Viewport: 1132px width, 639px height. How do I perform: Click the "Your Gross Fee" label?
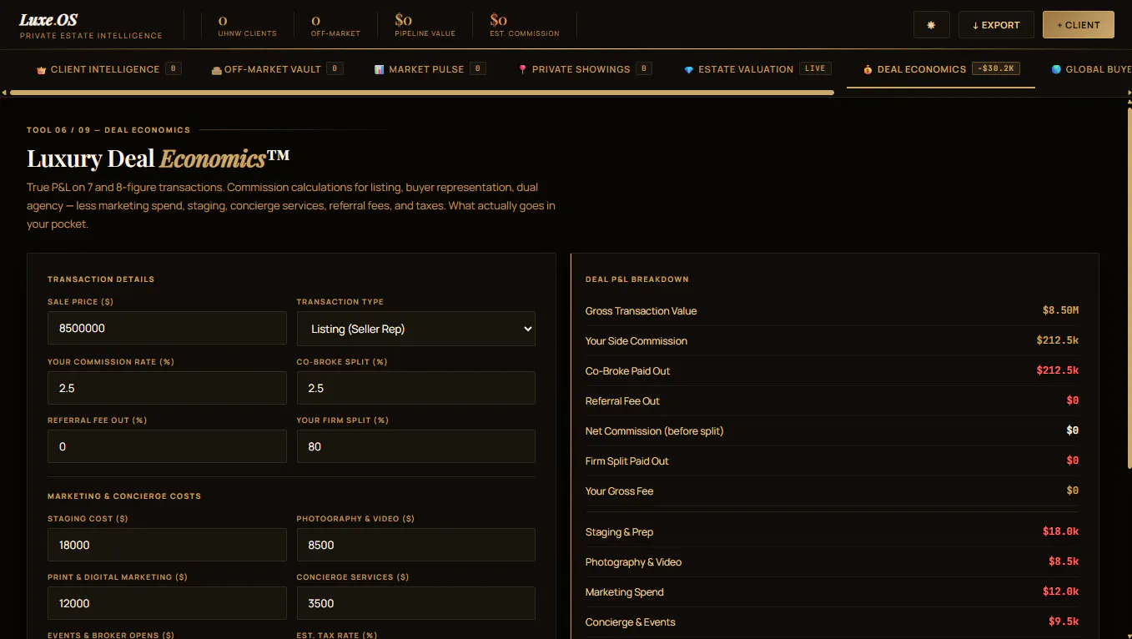[x=619, y=491]
